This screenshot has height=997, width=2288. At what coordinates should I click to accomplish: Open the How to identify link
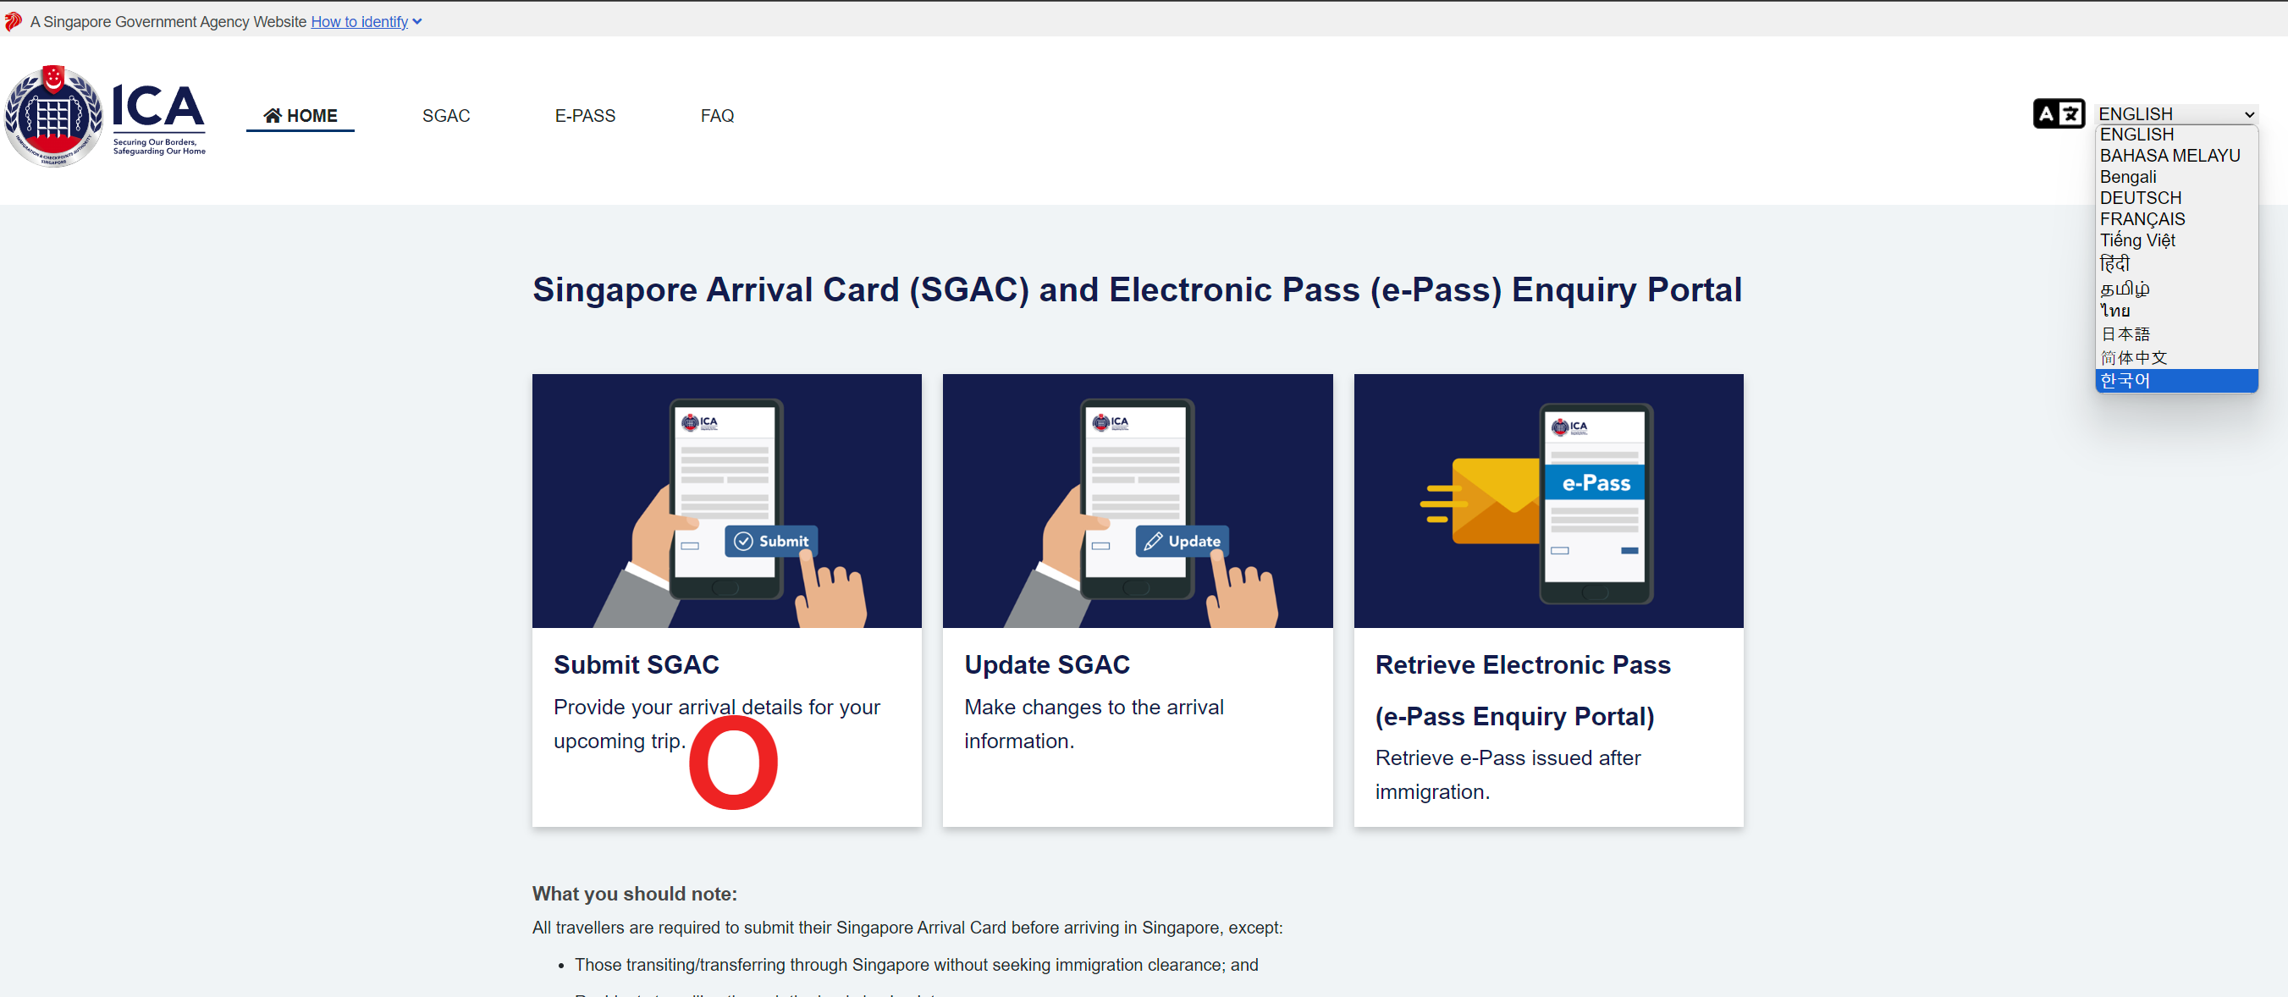[x=359, y=22]
